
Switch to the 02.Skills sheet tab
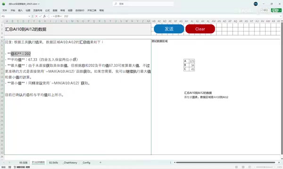pyautogui.click(x=53, y=162)
